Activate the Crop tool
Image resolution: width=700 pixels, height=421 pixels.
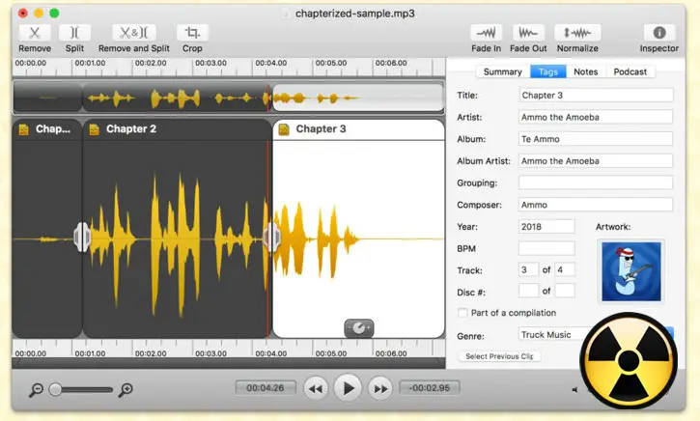point(192,33)
